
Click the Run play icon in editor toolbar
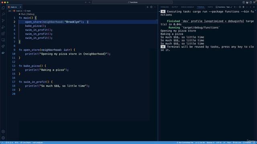[147, 7]
